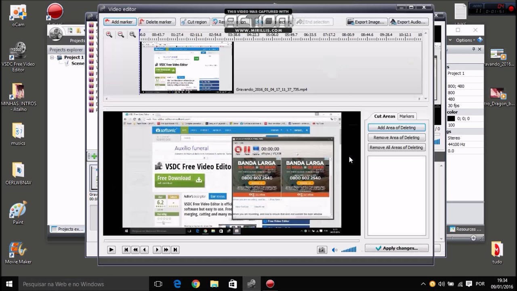The width and height of the screenshot is (517, 291).
Task: Rewind with the double-left arrow button
Action: click(135, 250)
